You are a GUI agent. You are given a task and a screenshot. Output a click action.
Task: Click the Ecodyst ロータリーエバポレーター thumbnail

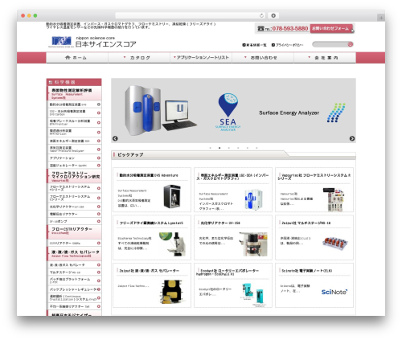[254, 294]
